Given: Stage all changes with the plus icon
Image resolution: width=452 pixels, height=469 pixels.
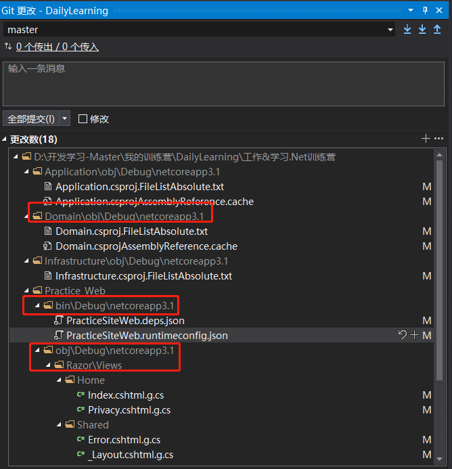Looking at the screenshot, I should [426, 139].
